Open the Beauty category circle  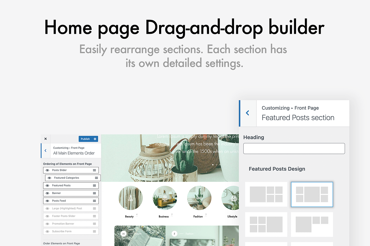tap(131, 198)
